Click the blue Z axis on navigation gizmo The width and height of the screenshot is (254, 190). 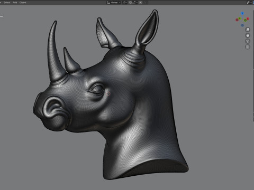point(242,13)
